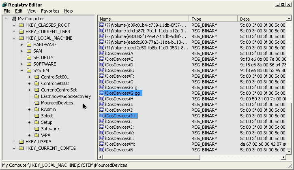Expand the HARDWARE key
The image size is (294, 170).
click(22, 45)
